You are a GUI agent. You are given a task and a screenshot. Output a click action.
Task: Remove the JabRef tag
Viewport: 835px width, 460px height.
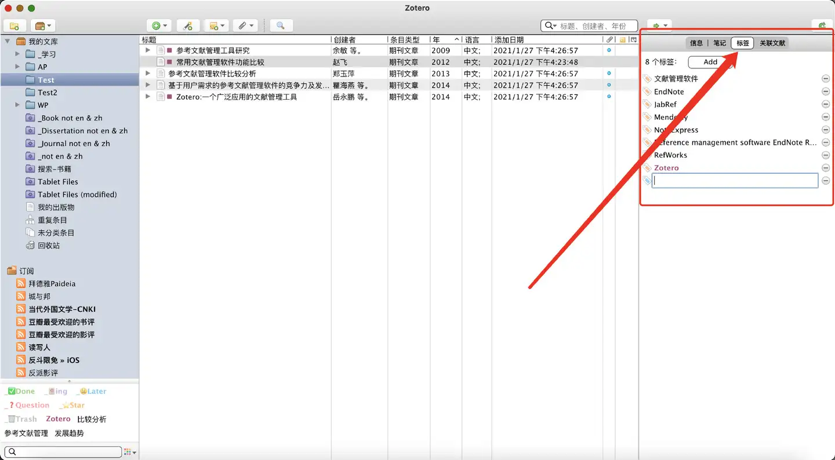pyautogui.click(x=826, y=104)
